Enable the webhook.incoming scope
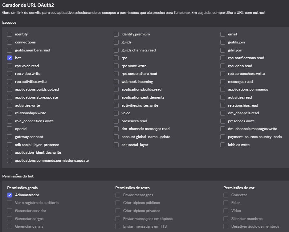The image size is (289, 232). 116,82
